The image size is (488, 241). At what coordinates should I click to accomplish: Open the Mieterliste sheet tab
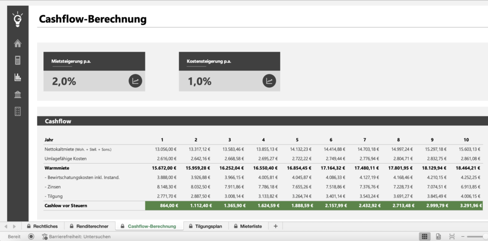[x=248, y=226]
